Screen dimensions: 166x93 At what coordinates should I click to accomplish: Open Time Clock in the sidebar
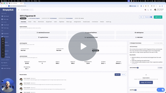5,25
